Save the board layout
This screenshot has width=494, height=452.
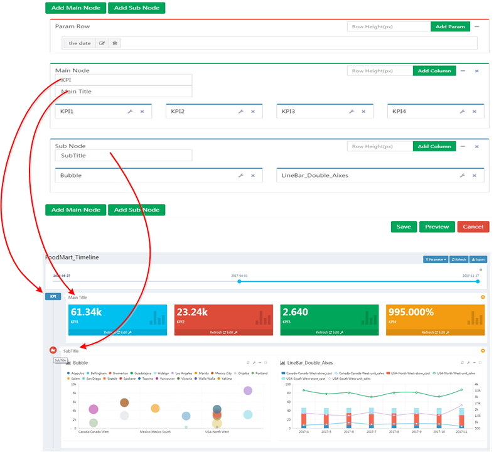(x=404, y=227)
